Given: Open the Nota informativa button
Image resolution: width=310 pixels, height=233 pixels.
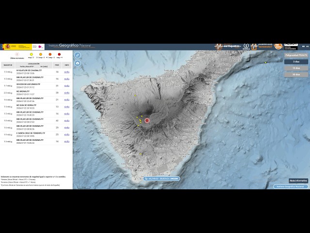Looking at the screenshot, I should click(298, 181).
